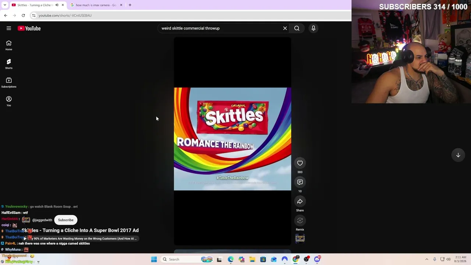Expand the tab search dropdown
471x265 pixels.
[x=5, y=5]
